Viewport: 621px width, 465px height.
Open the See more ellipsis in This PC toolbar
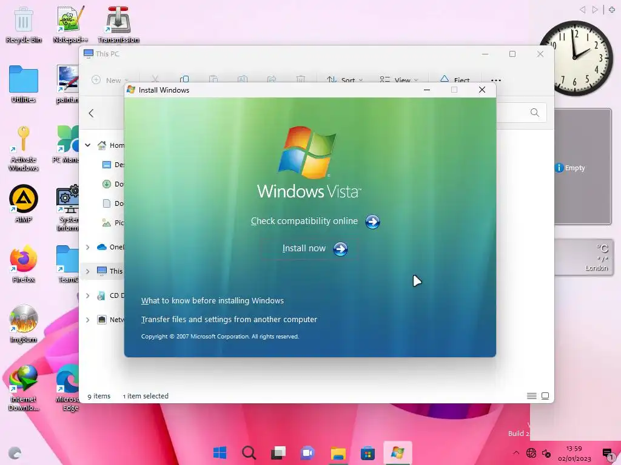(496, 81)
